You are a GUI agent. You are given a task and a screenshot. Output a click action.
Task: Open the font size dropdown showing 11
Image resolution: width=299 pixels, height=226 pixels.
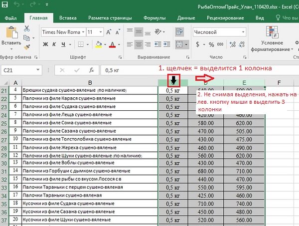(101, 32)
